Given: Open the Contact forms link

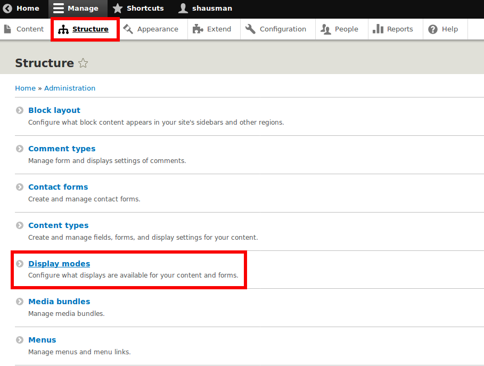Looking at the screenshot, I should [58, 187].
